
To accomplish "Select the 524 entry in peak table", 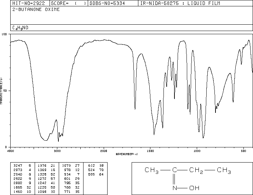I will (96, 170).
